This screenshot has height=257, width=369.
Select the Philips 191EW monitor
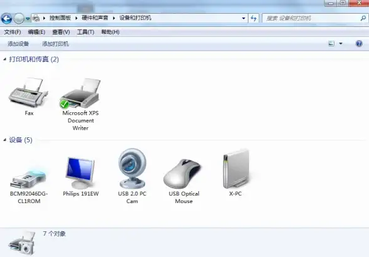[80, 173]
